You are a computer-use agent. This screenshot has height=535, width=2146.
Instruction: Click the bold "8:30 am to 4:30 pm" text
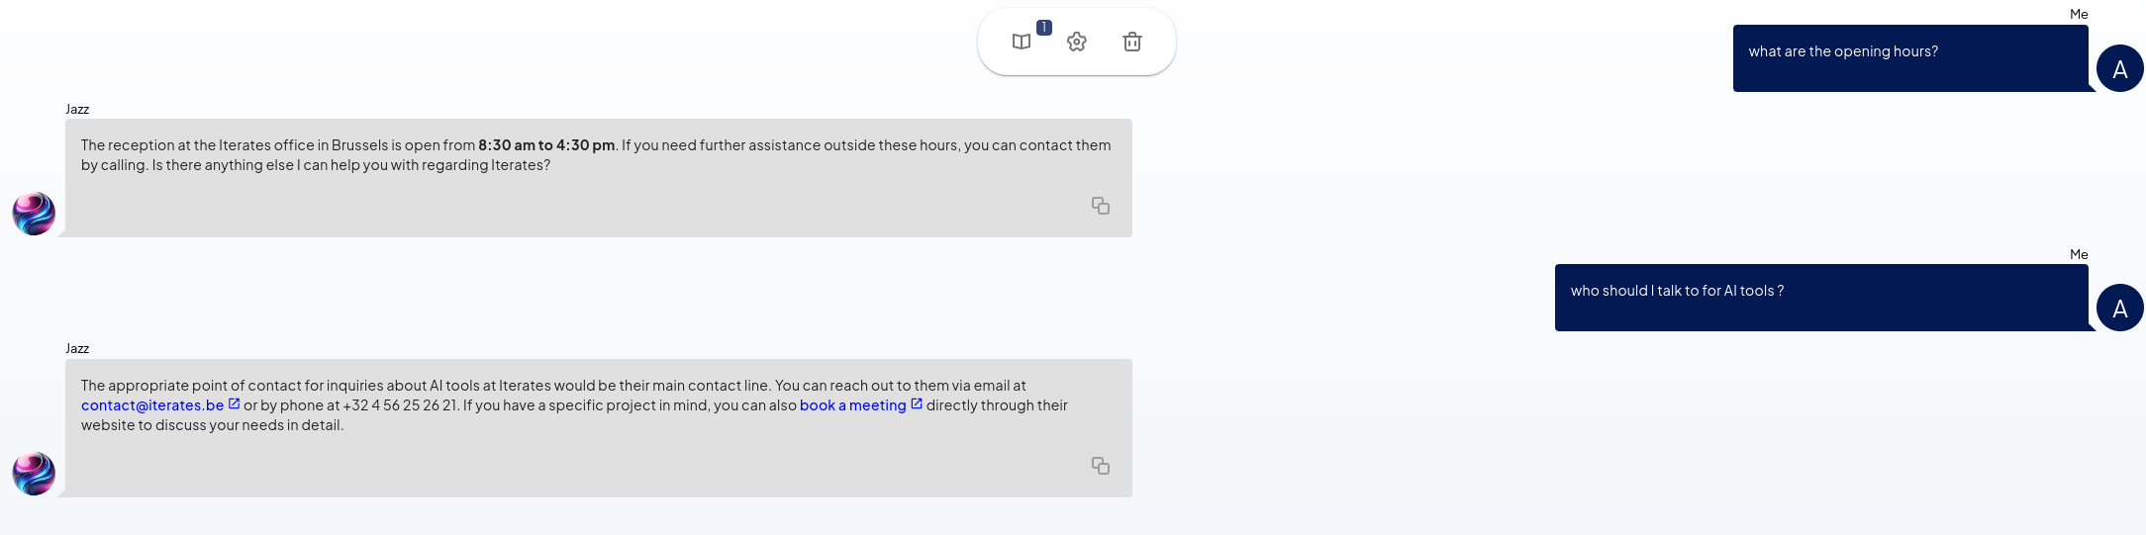pos(546,145)
